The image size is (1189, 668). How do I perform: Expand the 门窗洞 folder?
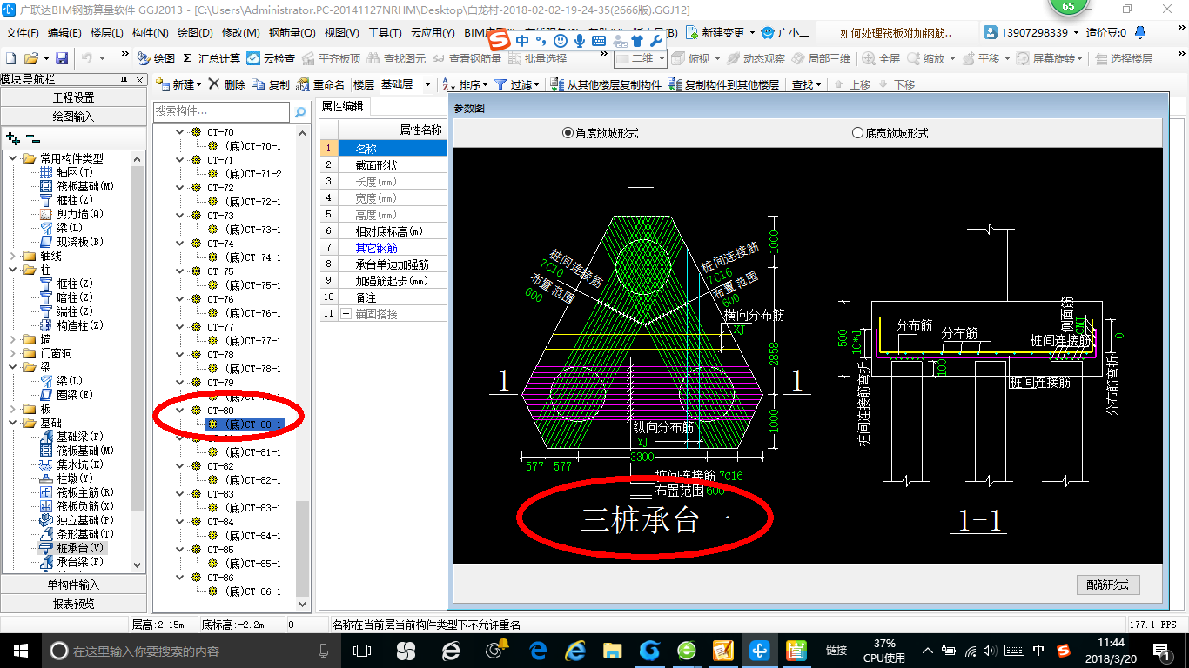tap(13, 353)
